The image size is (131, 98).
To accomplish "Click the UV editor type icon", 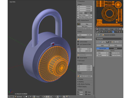I will coord(97,29).
